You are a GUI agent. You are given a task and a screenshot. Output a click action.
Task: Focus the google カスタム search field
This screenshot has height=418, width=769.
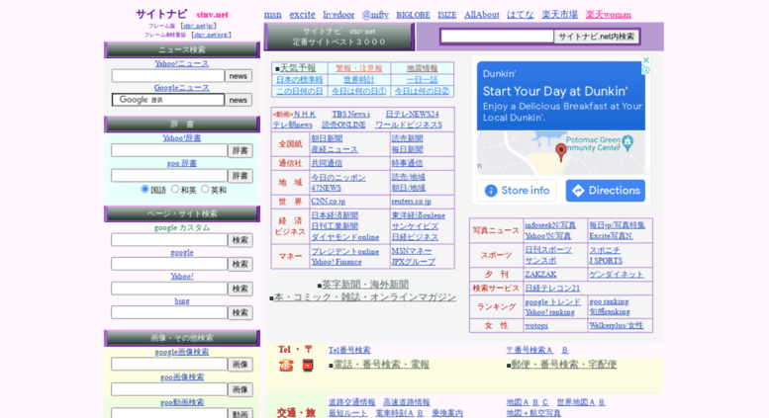[169, 240]
